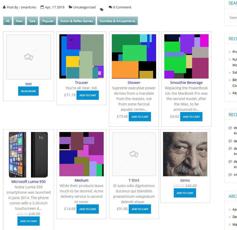The image size is (237, 230).
Task: Click the folder icon beside Uncategorized
Action: point(70,7)
